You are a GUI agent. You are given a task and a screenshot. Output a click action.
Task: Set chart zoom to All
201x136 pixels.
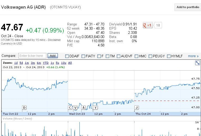pos(70,63)
